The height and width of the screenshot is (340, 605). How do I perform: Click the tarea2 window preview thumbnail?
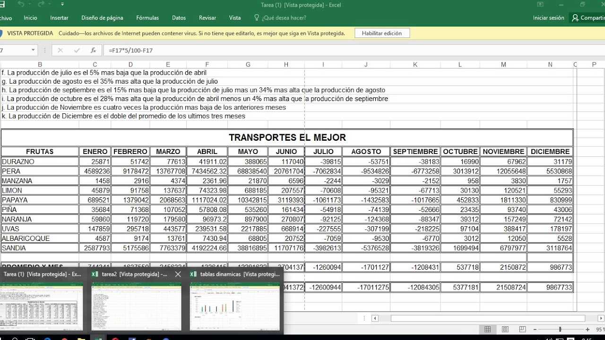[136, 306]
